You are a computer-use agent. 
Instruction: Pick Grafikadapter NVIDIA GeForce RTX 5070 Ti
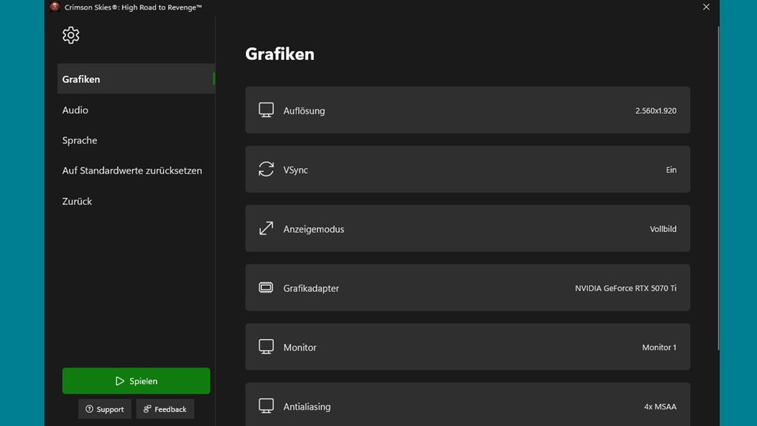(625, 289)
